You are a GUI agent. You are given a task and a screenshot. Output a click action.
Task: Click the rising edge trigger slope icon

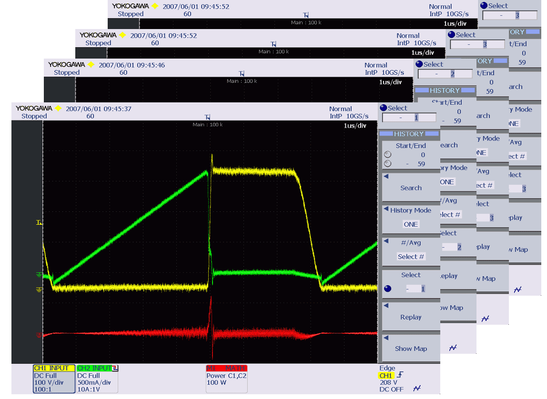[399, 375]
